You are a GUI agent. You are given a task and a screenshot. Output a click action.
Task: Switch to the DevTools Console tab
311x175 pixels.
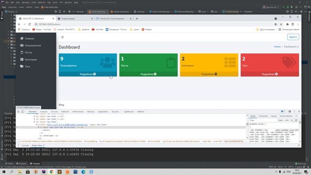[44, 112]
